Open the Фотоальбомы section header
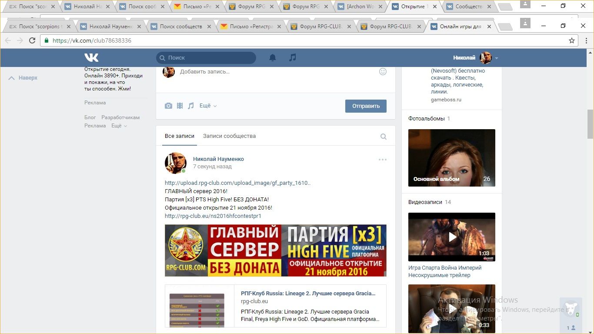This screenshot has height=334, width=594. tap(427, 119)
